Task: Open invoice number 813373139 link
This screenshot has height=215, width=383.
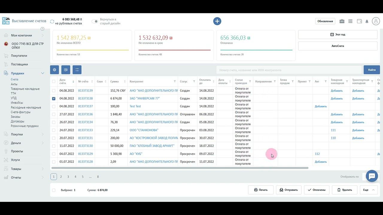Action: coord(85,90)
